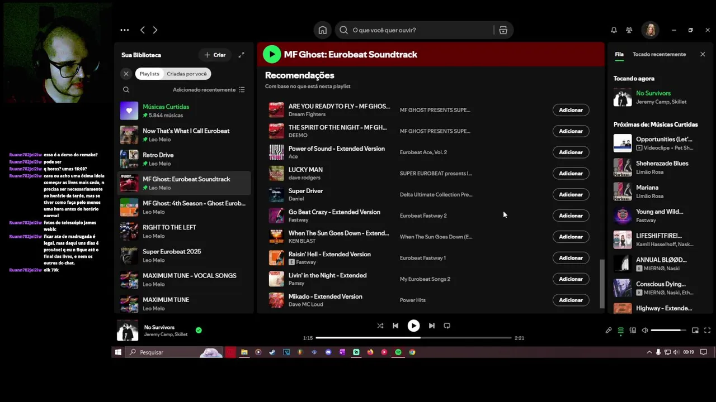
Task: Play the MF Ghost: Eurobeat Soundtrack playlist
Action: [x=272, y=54]
